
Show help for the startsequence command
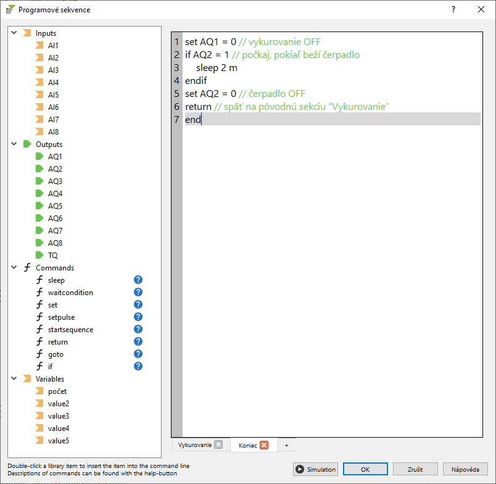138,329
